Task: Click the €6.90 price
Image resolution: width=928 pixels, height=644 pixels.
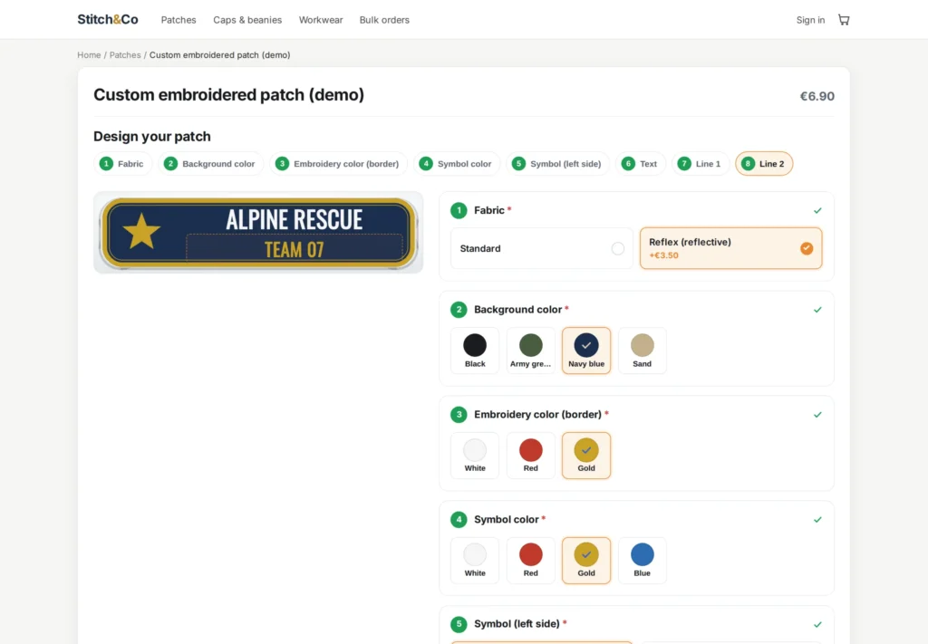Action: 817,96
